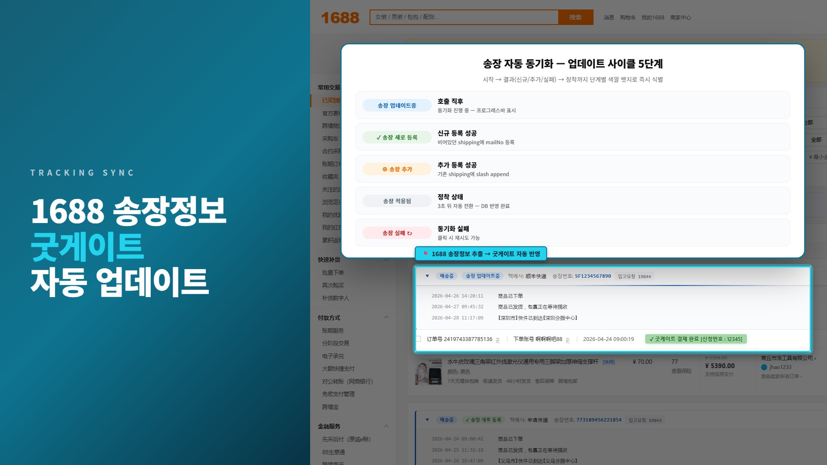Tick checkbox beside 订单号 2419743387785136
Screen dimensions: 827x465
pos(418,339)
